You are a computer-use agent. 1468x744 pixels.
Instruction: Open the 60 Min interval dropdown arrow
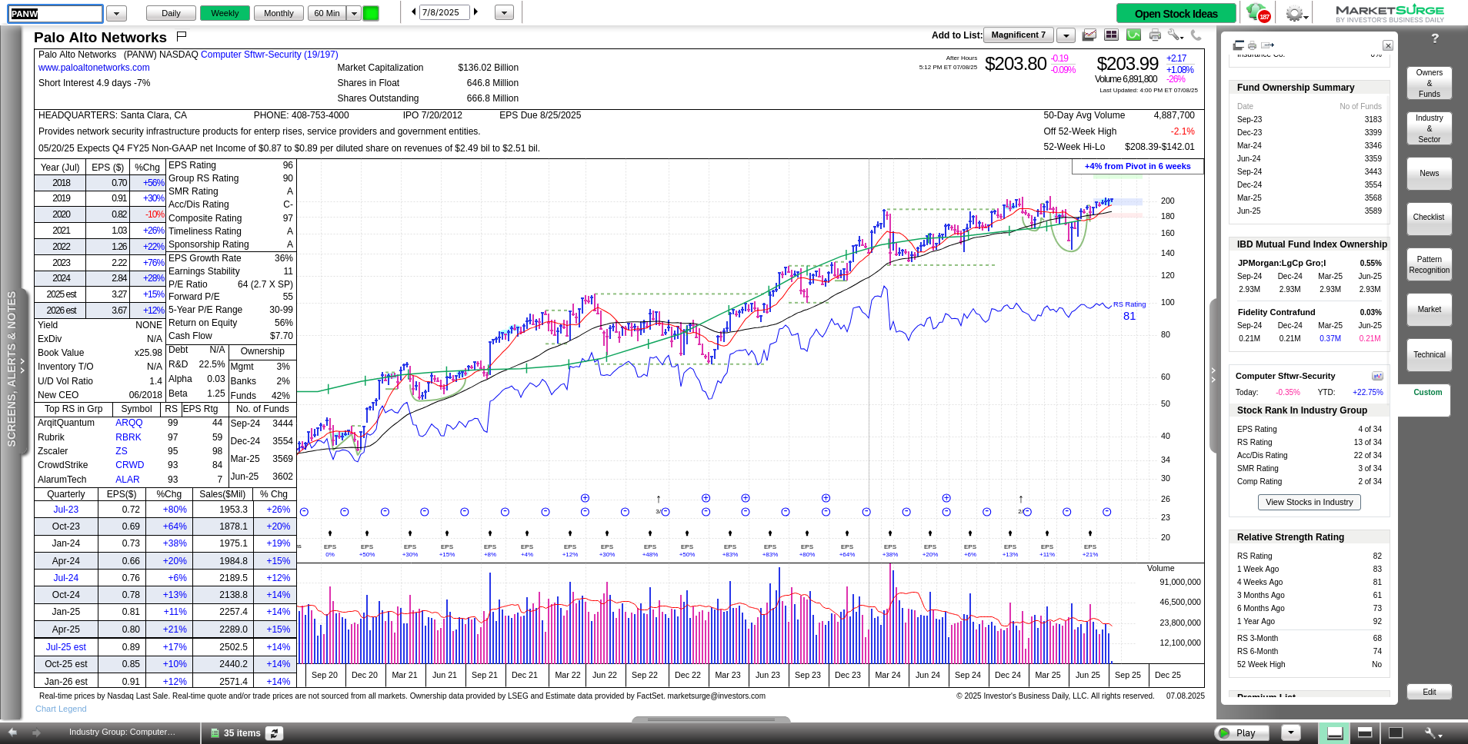pyautogui.click(x=354, y=13)
